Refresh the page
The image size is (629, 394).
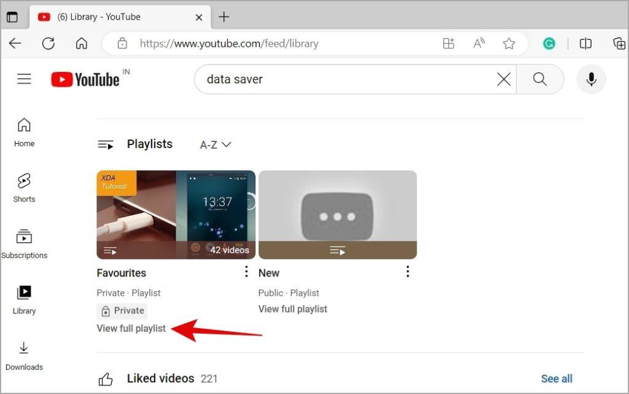coord(48,43)
